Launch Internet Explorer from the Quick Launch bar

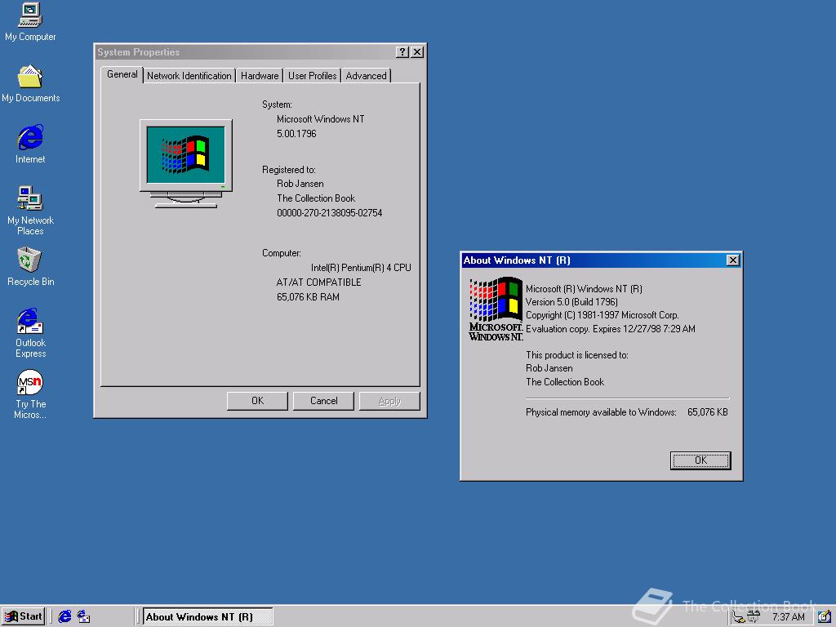(x=65, y=617)
